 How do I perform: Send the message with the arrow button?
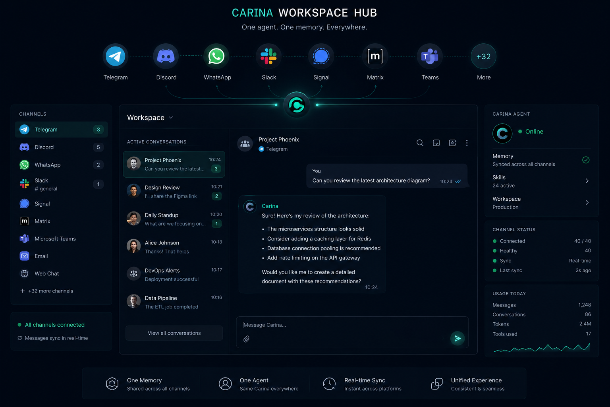click(x=457, y=338)
